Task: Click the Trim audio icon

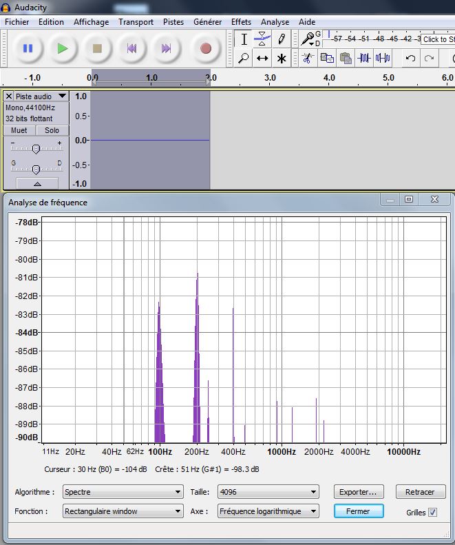Action: [364, 59]
